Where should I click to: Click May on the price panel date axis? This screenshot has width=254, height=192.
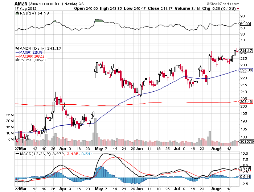[99, 149]
